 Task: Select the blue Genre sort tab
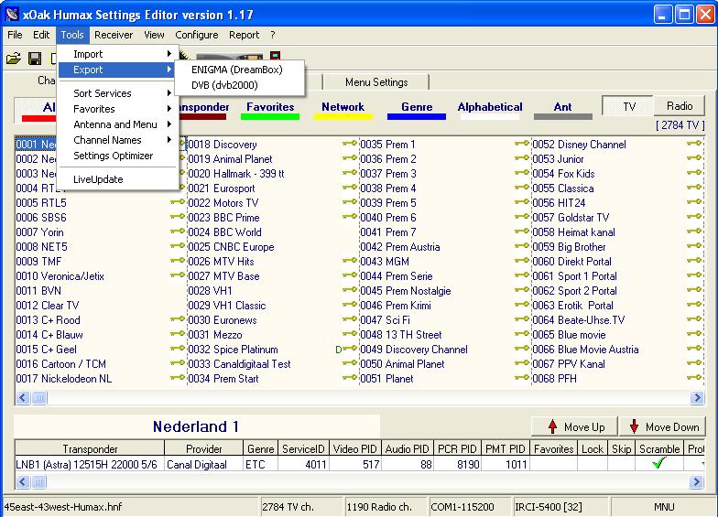click(417, 110)
